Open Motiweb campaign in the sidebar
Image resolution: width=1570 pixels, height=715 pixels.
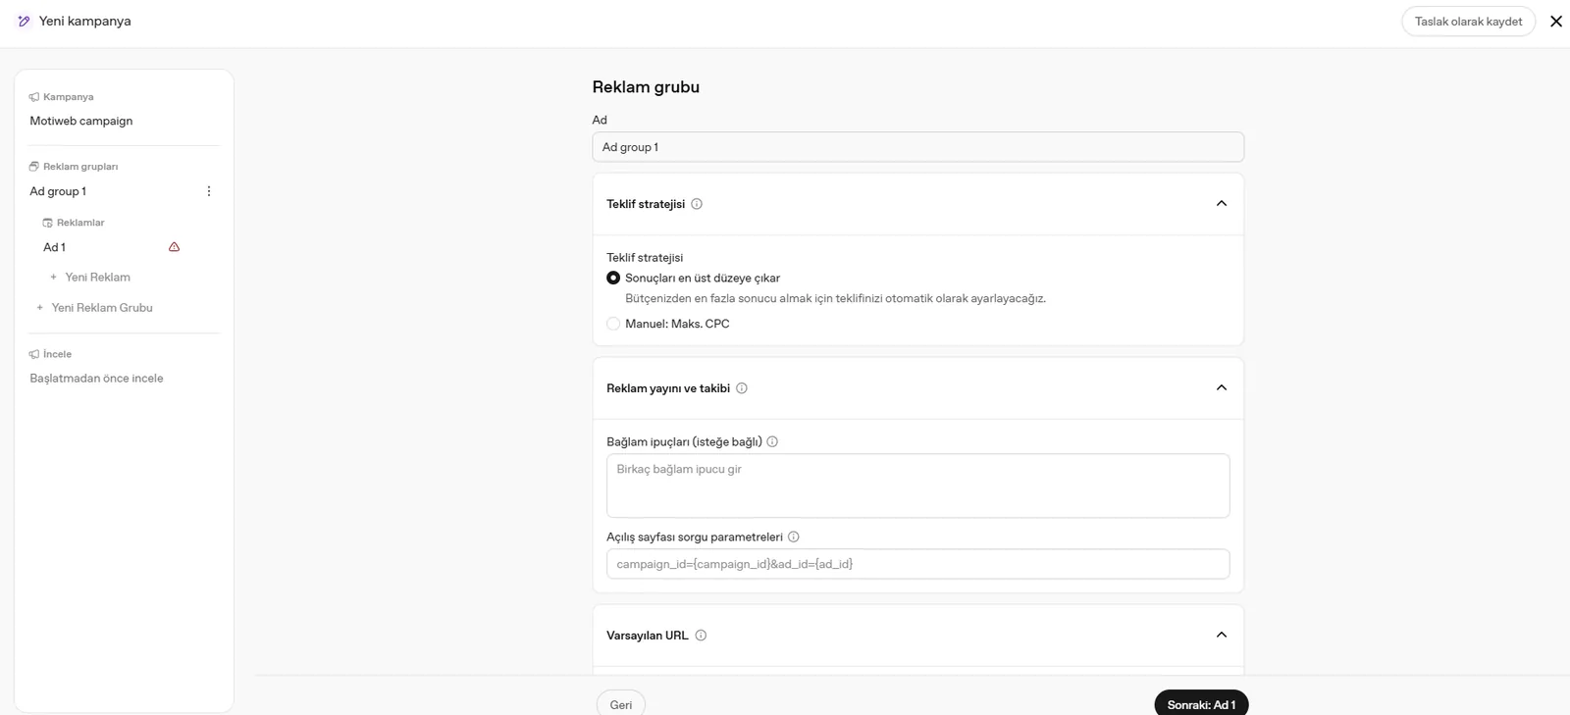tap(81, 121)
